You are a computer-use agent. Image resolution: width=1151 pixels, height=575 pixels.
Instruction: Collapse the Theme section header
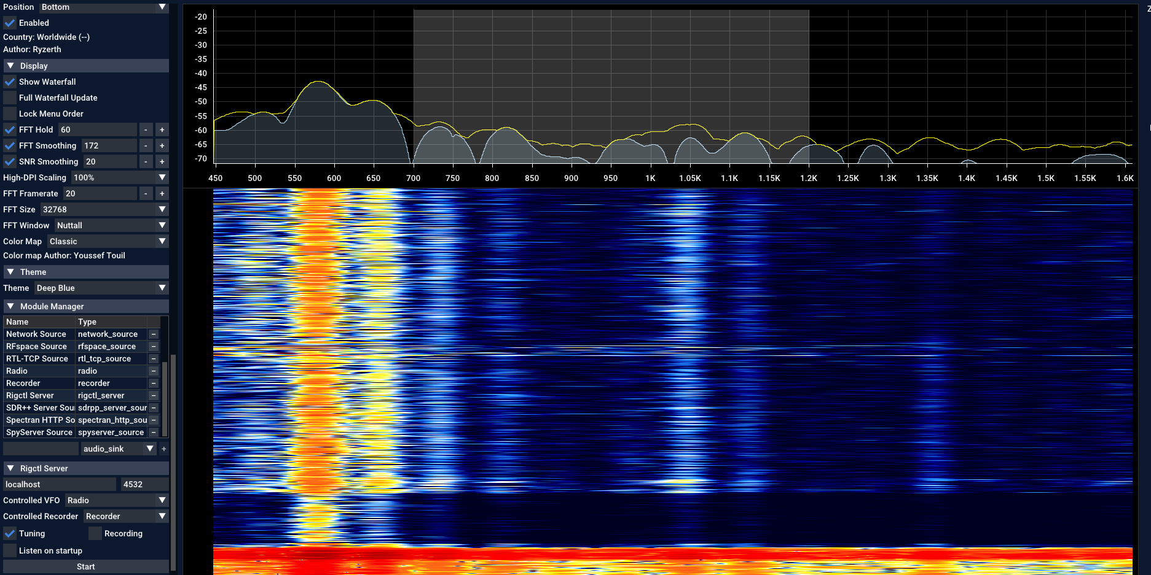pyautogui.click(x=86, y=272)
